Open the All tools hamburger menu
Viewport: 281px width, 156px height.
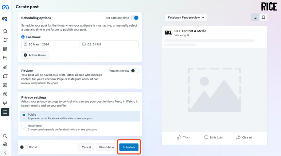pos(5,112)
